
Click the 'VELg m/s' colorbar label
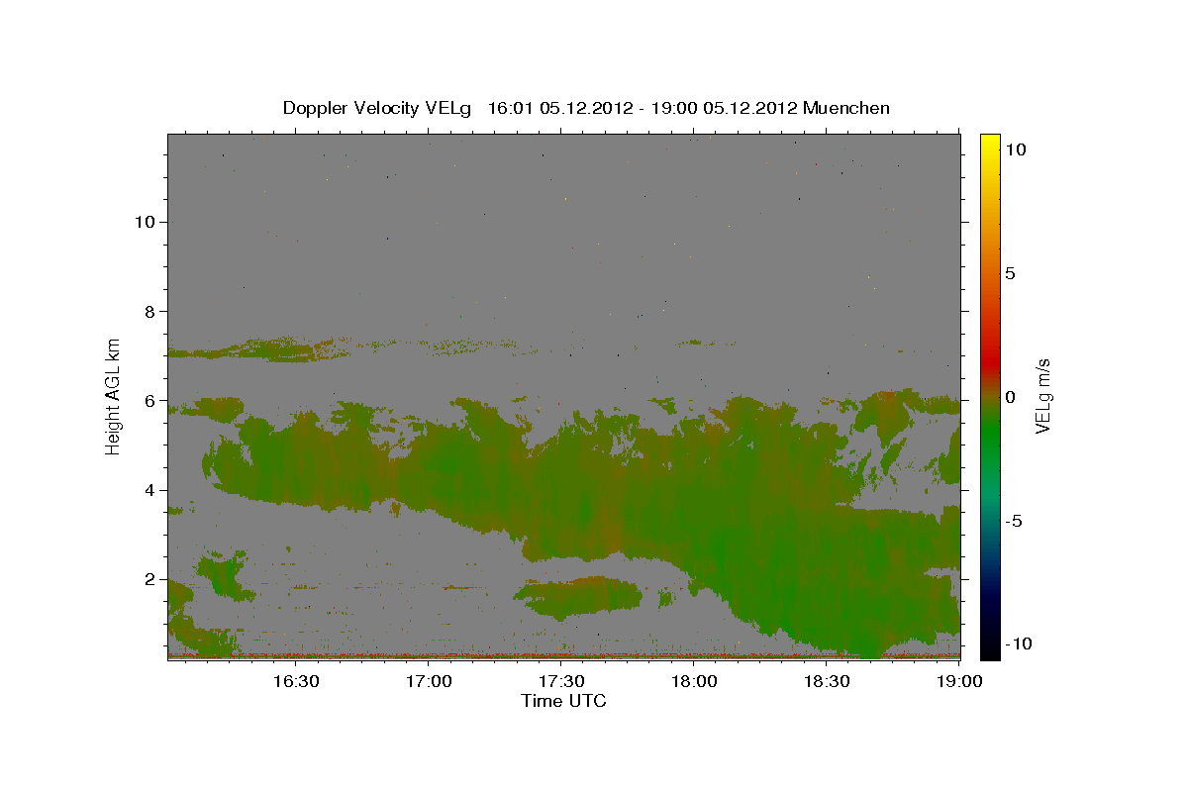click(x=1041, y=396)
